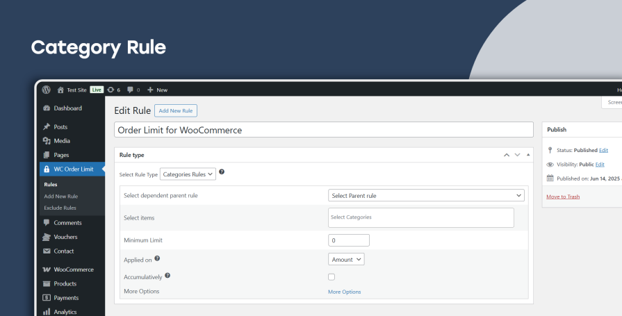Click the Visibility eye icon

[x=550, y=165]
